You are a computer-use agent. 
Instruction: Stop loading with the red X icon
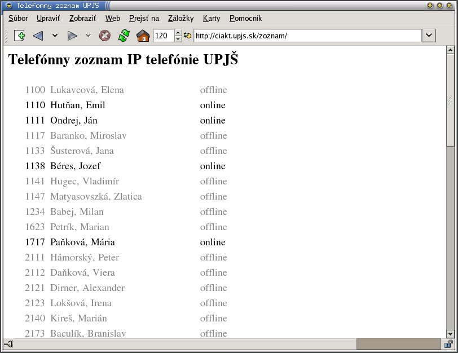[105, 36]
